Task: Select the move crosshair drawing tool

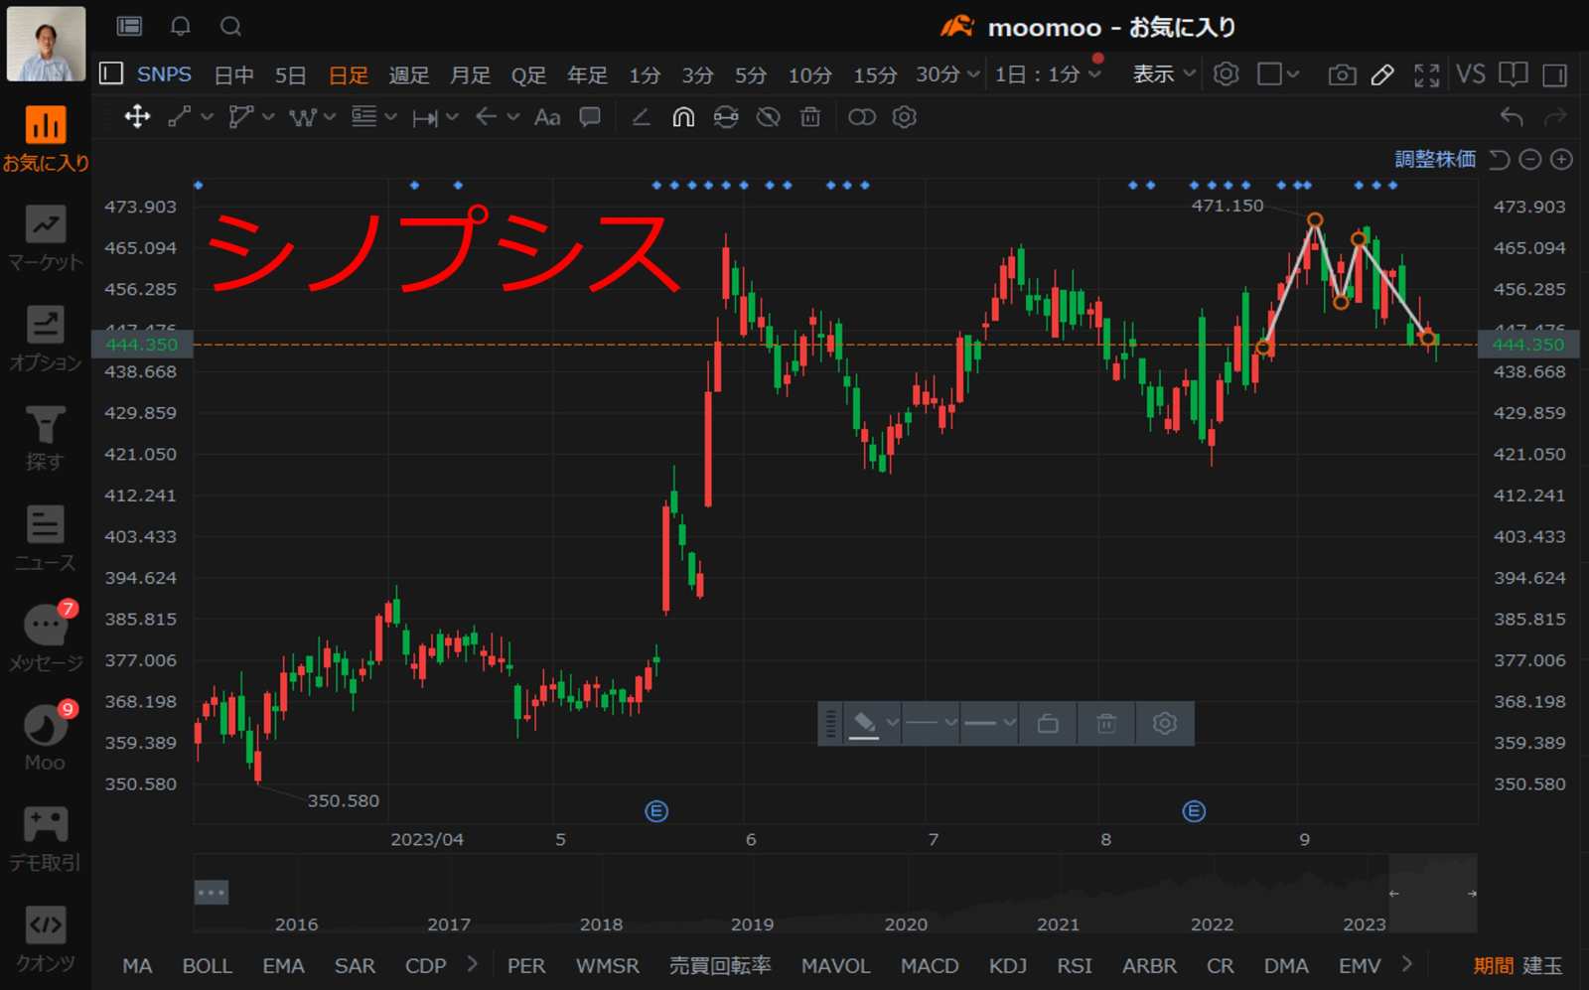Action: point(137,117)
